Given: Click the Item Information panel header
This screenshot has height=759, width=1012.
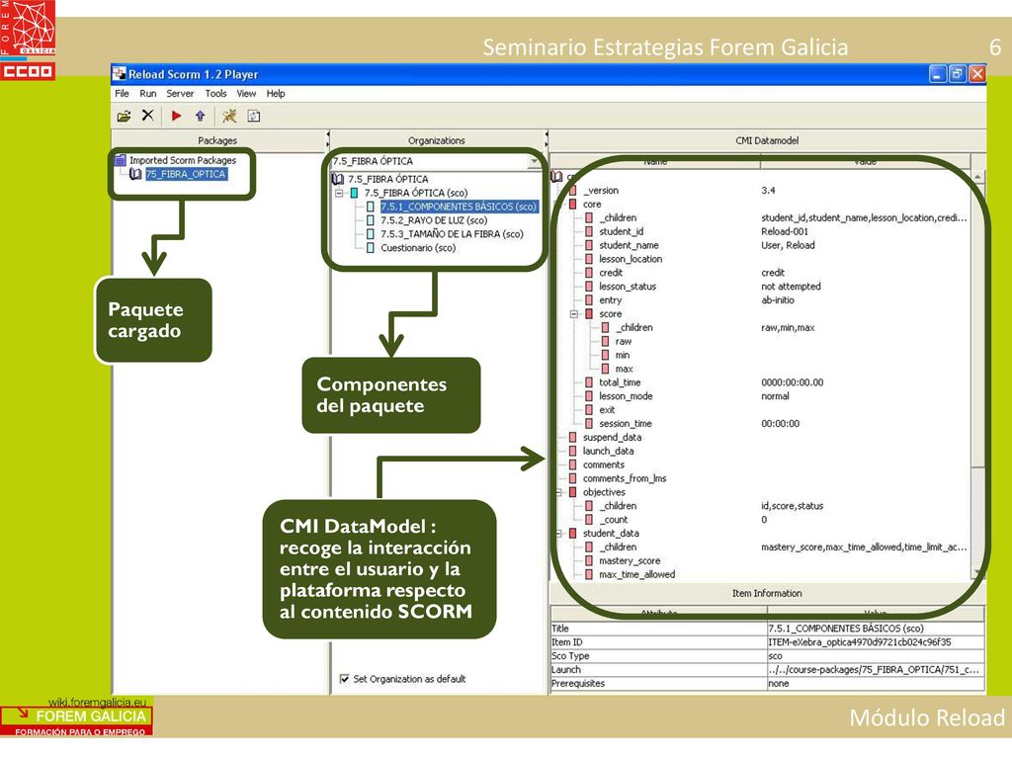Looking at the screenshot, I should coord(767,593).
